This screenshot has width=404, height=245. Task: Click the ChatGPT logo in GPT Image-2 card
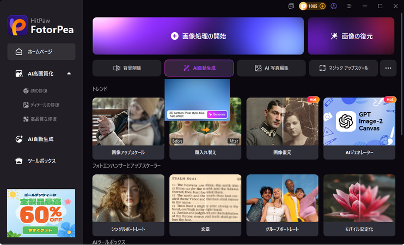pyautogui.click(x=346, y=121)
